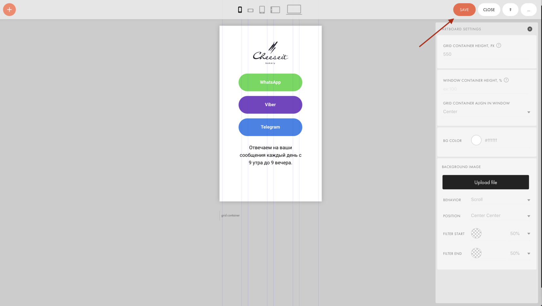
Task: Close the Artboard Settings panel
Action: [530, 29]
